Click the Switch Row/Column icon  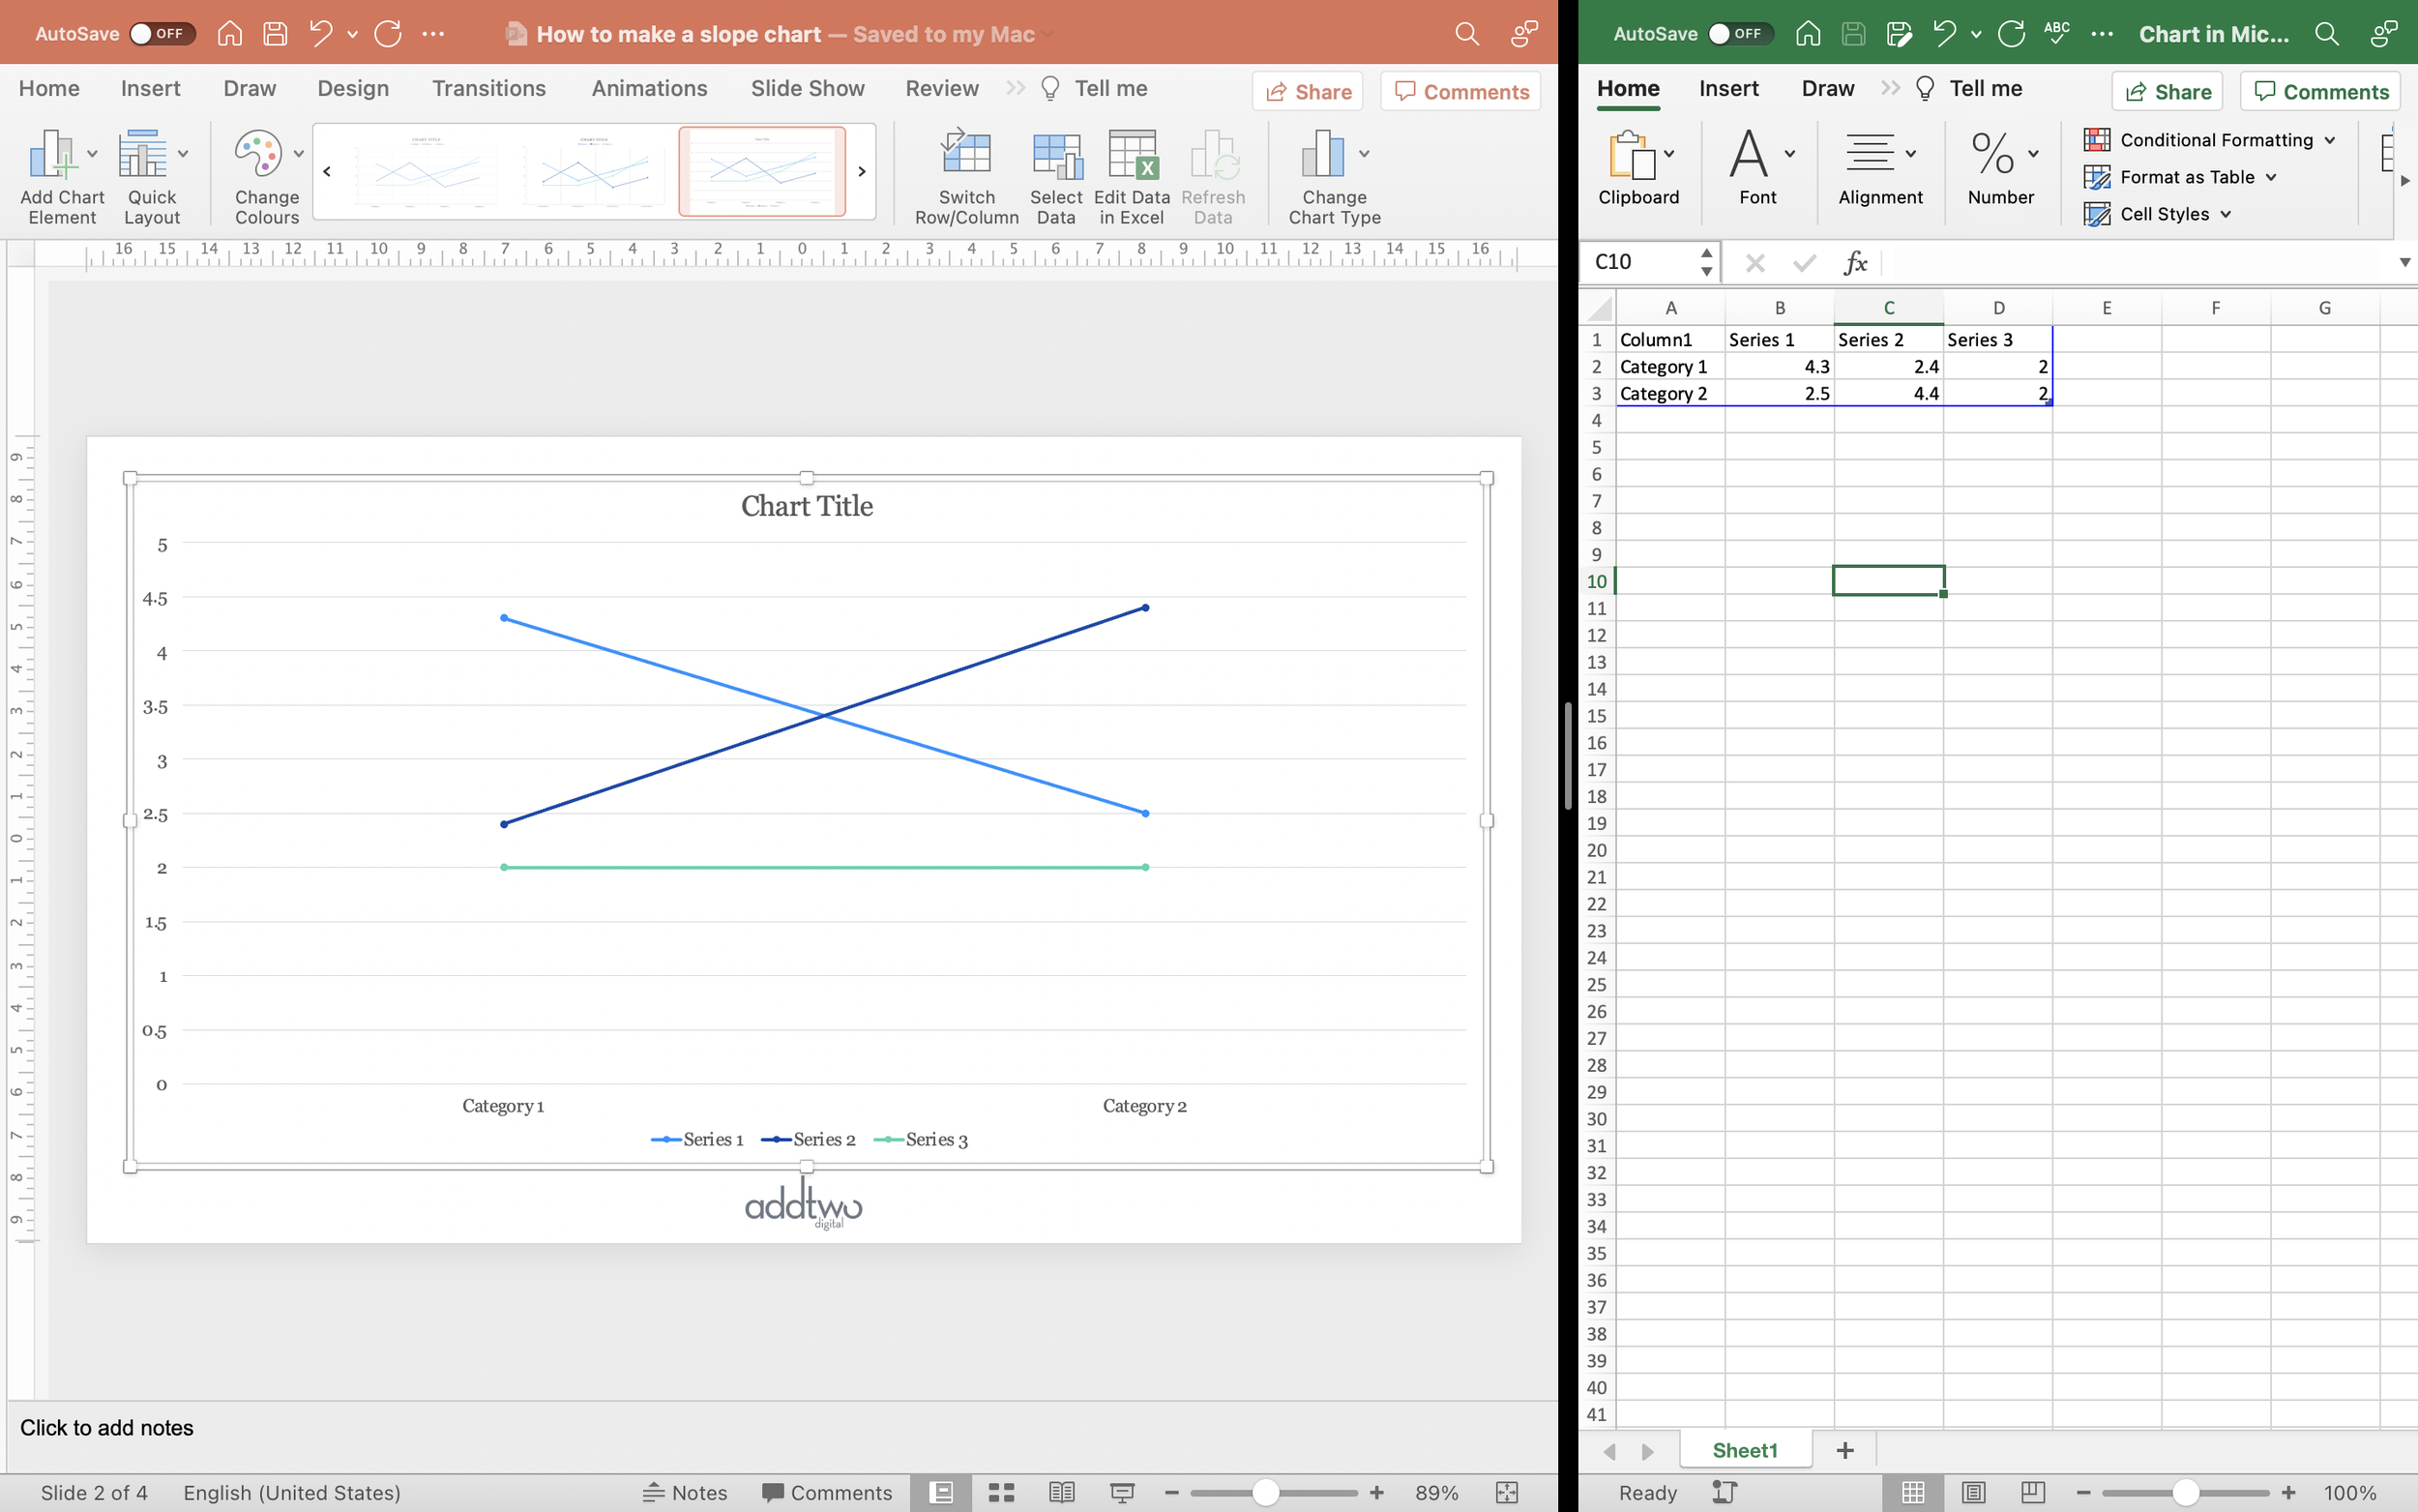point(965,155)
